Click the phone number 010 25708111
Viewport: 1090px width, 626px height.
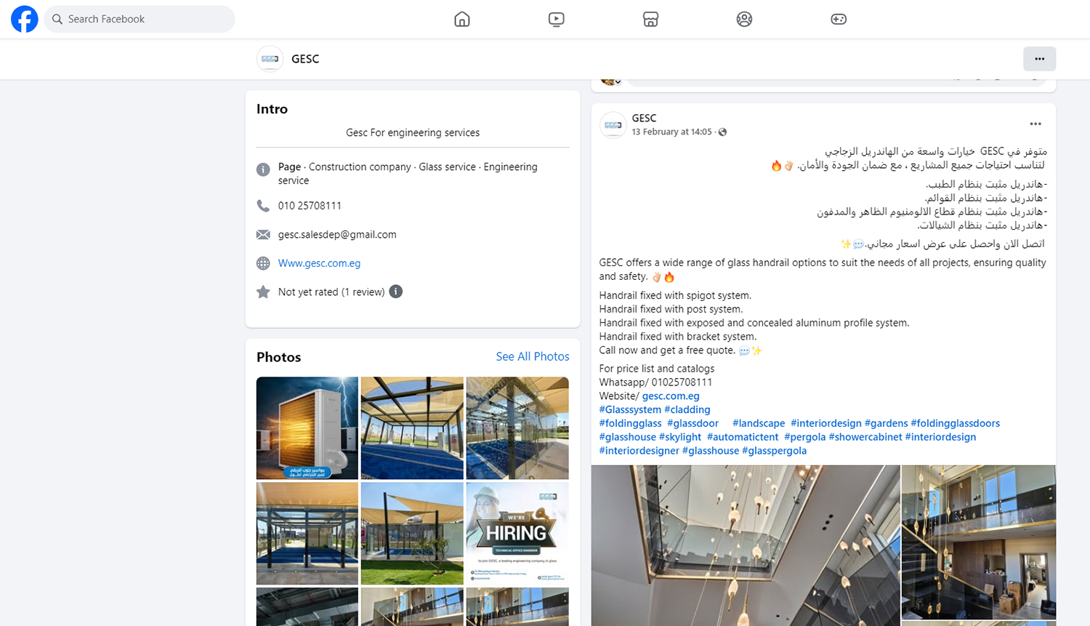(x=310, y=206)
